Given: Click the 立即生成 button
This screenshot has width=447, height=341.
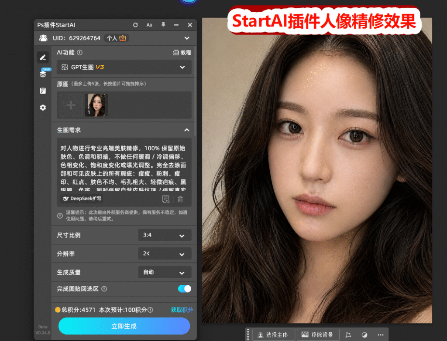Looking at the screenshot, I should [124, 326].
